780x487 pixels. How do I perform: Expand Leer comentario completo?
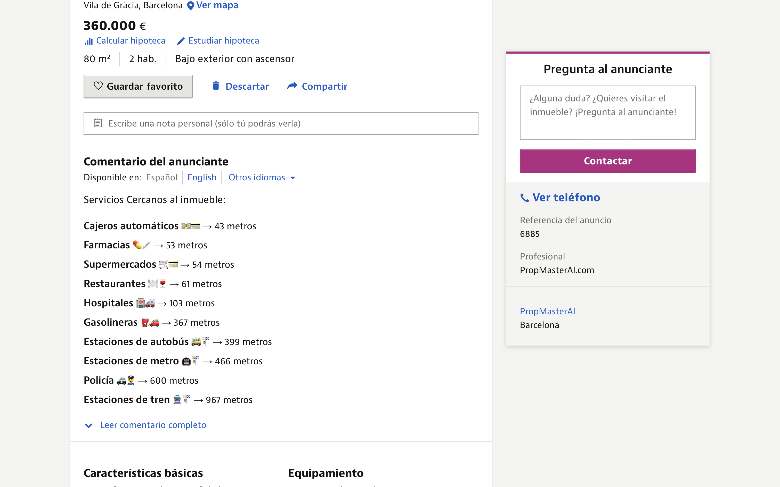(x=153, y=425)
